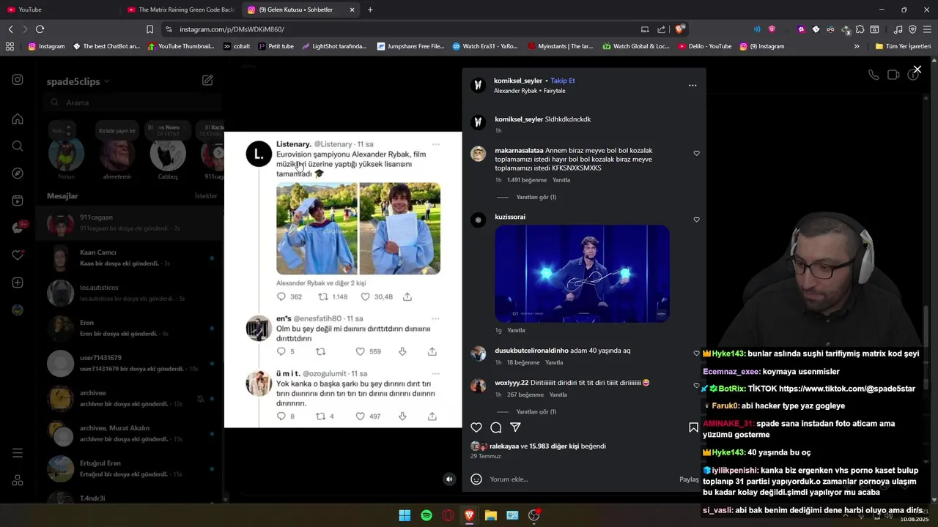
Task: View Cabboş note avatar
Action: tap(168, 154)
